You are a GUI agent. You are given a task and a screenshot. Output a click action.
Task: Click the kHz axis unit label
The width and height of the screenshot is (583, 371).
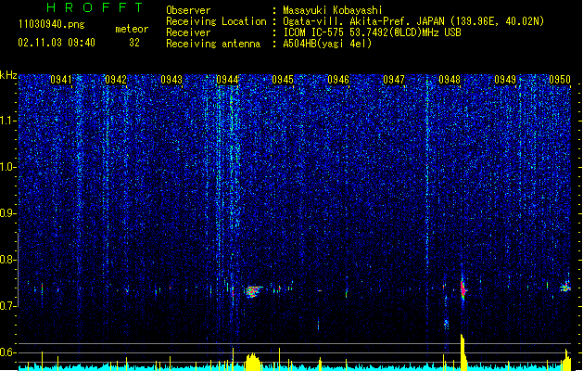pyautogui.click(x=8, y=75)
